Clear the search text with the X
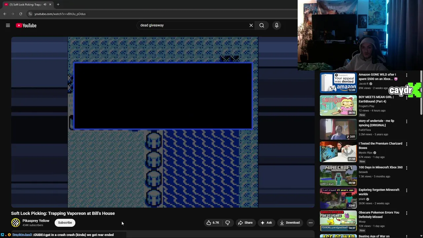 click(x=251, y=25)
